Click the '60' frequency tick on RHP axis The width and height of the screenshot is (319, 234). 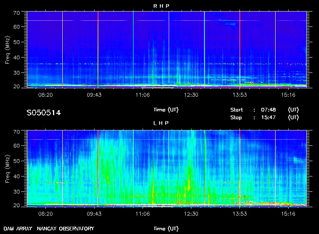pos(17,27)
